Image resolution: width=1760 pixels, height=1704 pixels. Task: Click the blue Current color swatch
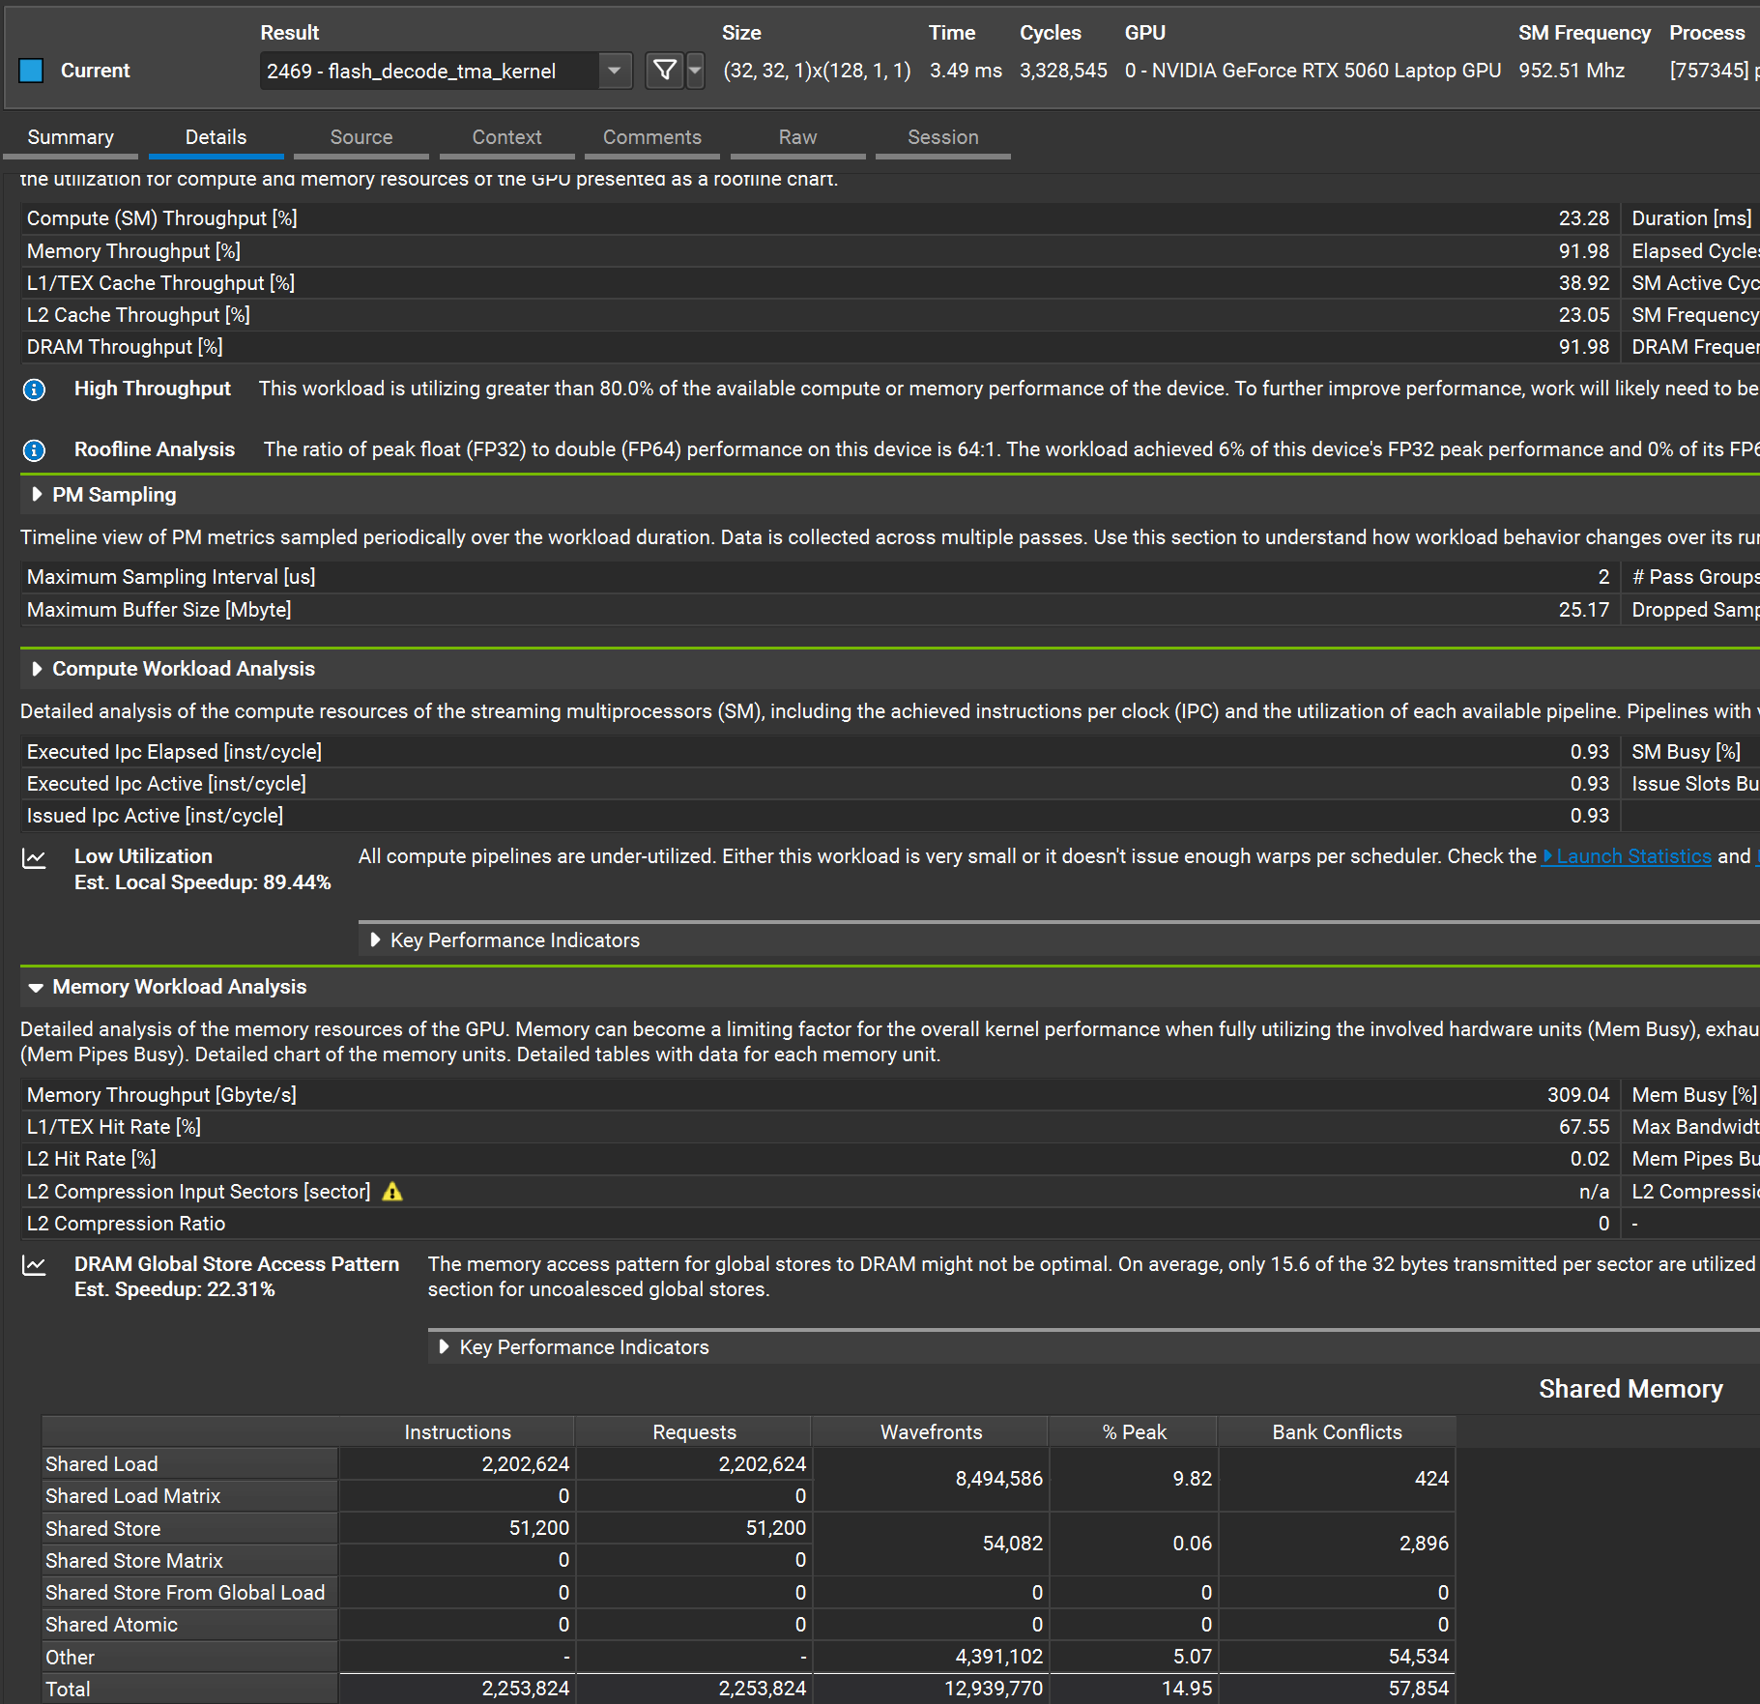pyautogui.click(x=31, y=71)
